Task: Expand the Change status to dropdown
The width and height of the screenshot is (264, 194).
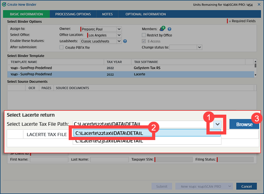Action: point(199,47)
